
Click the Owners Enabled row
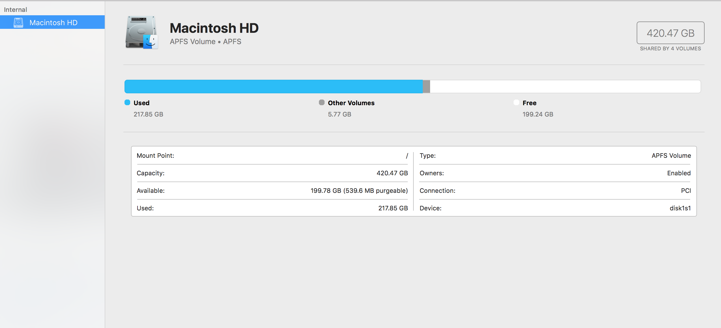[x=555, y=173]
